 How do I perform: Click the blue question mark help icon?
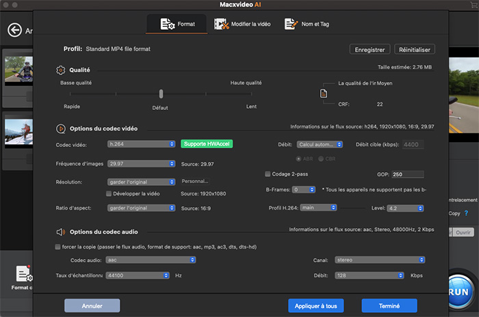[466, 213]
